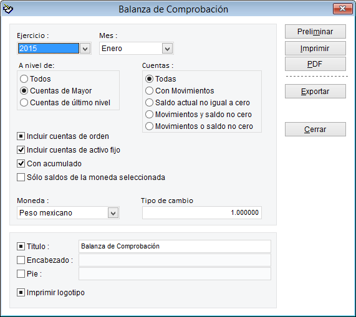Screen dimensions: 356x317
Task: Open the Ejercicio year dropdown
Action: (x=85, y=49)
